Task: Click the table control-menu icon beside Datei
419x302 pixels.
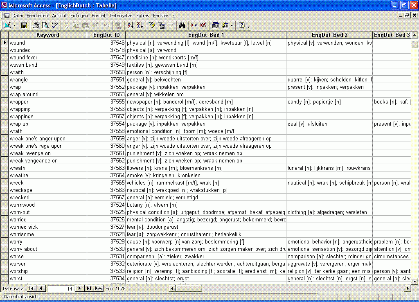Action: [x=7, y=16]
